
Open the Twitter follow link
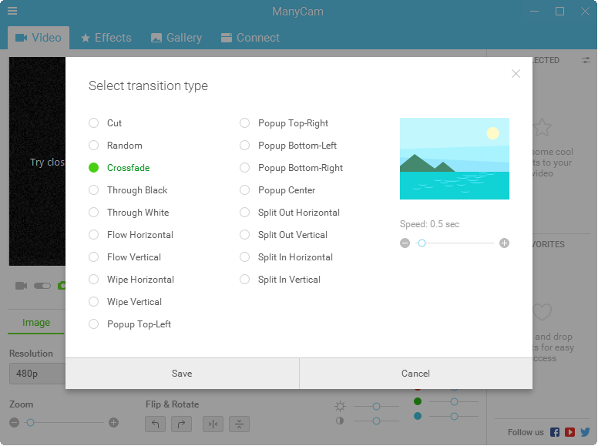585,432
